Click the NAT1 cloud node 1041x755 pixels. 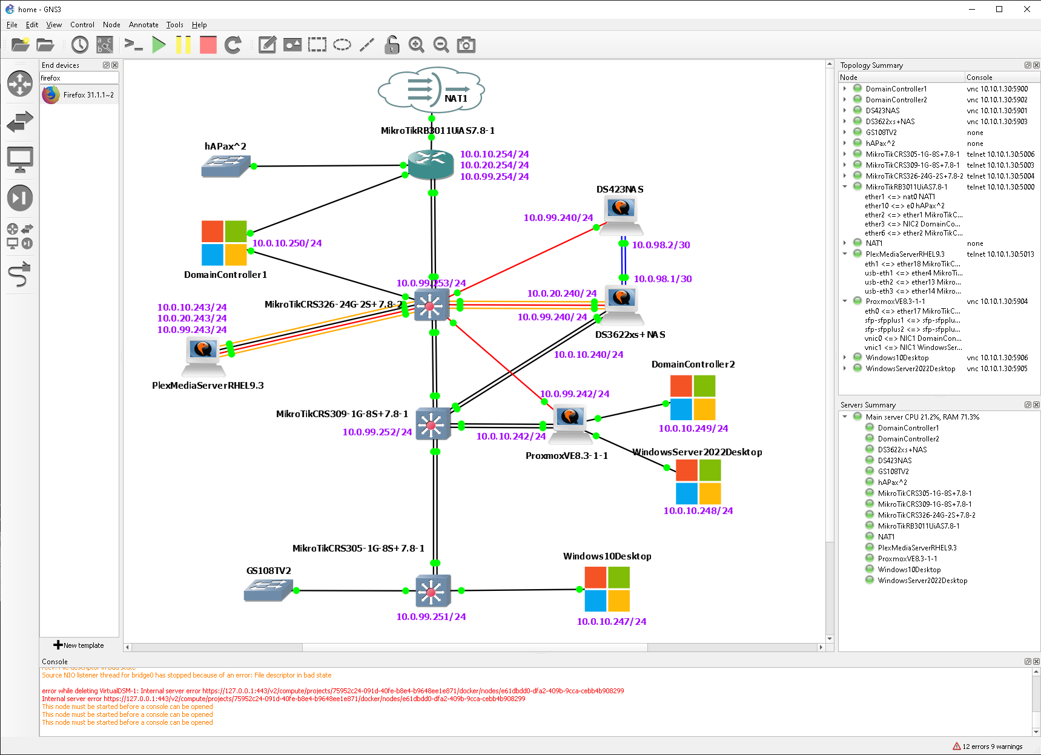pos(431,90)
